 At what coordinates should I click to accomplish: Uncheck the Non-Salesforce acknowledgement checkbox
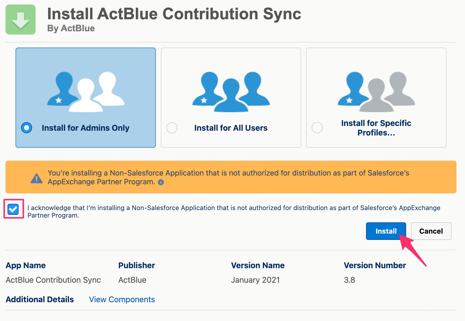point(13,209)
